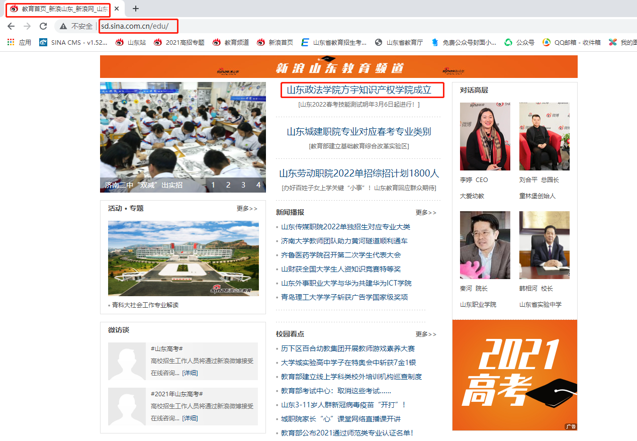Switch carousel to slide 2

[228, 185]
